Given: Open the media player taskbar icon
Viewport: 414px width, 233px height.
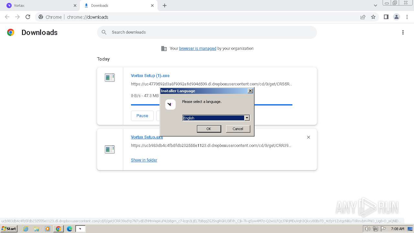Looking at the screenshot, I should pyautogui.click(x=48, y=229).
